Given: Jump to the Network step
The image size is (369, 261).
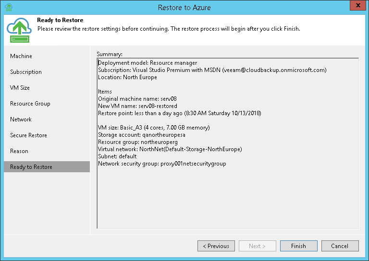Looking at the screenshot, I should tap(21, 119).
